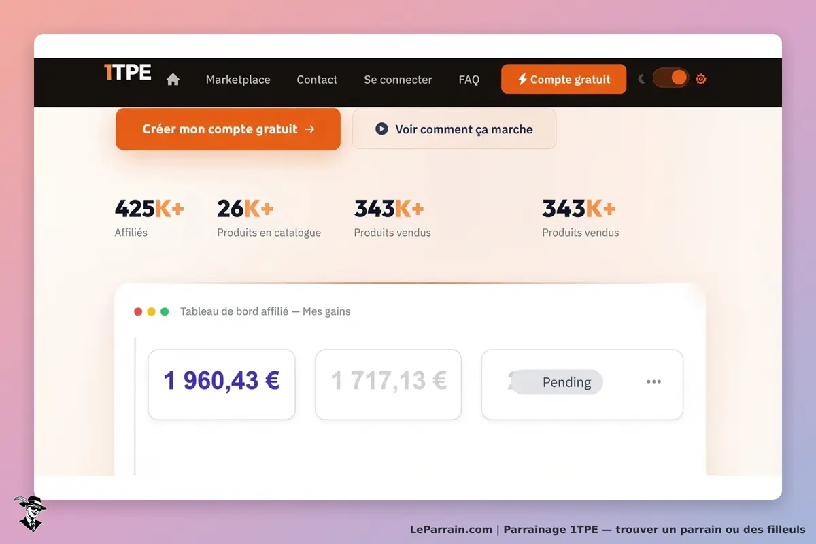Viewport: 816px width, 544px height.
Task: Click the Affiliés label
Action: (131, 233)
